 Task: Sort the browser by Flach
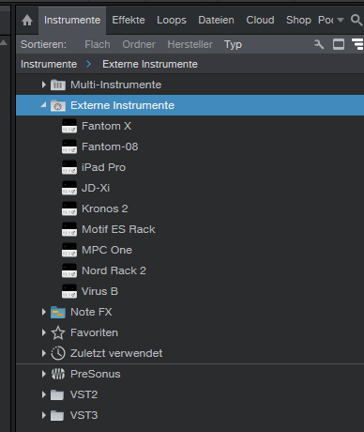coord(98,44)
